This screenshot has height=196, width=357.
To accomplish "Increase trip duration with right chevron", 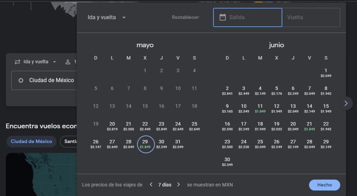I will [179, 185].
